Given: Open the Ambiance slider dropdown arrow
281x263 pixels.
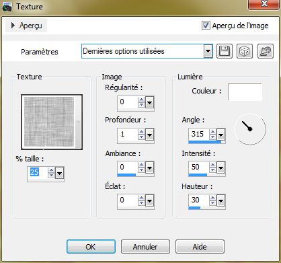Looking at the screenshot, I should click(x=150, y=167).
